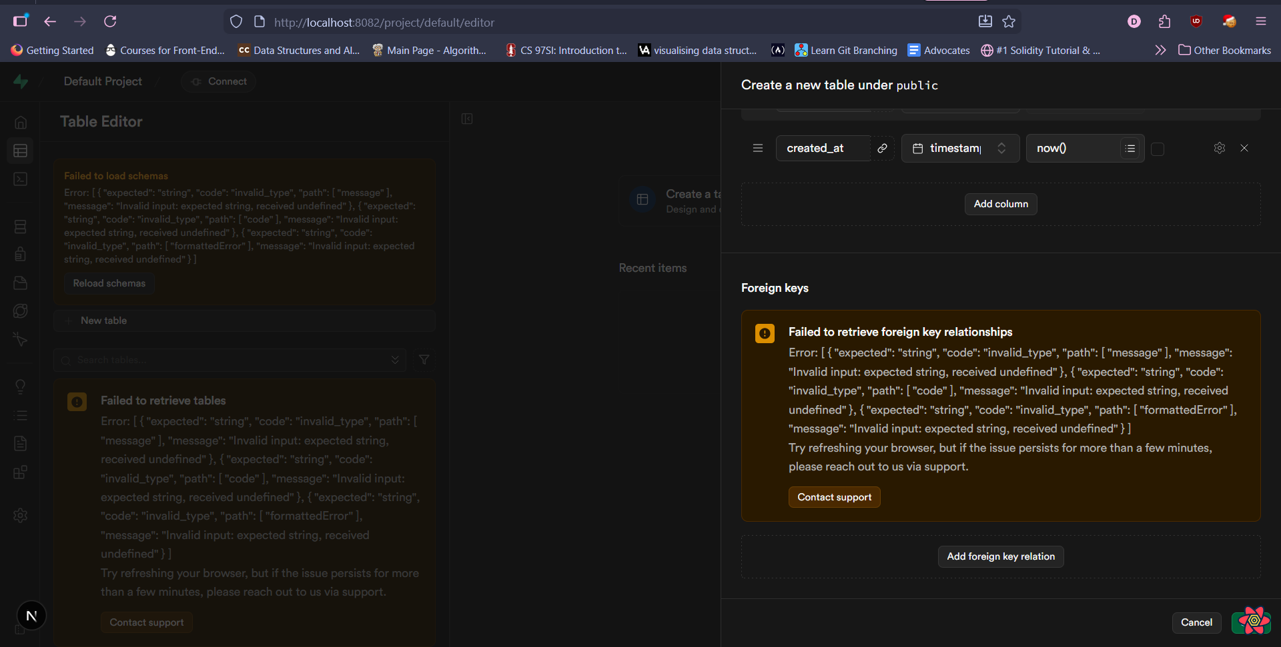Click the filter icon beside table search
1281x647 pixels.
(424, 360)
